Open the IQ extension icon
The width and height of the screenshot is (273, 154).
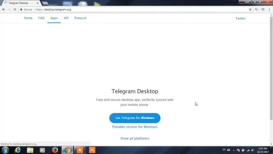263,9
